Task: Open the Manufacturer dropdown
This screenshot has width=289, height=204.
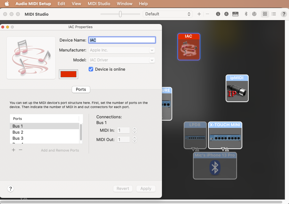Action: pyautogui.click(x=152, y=50)
